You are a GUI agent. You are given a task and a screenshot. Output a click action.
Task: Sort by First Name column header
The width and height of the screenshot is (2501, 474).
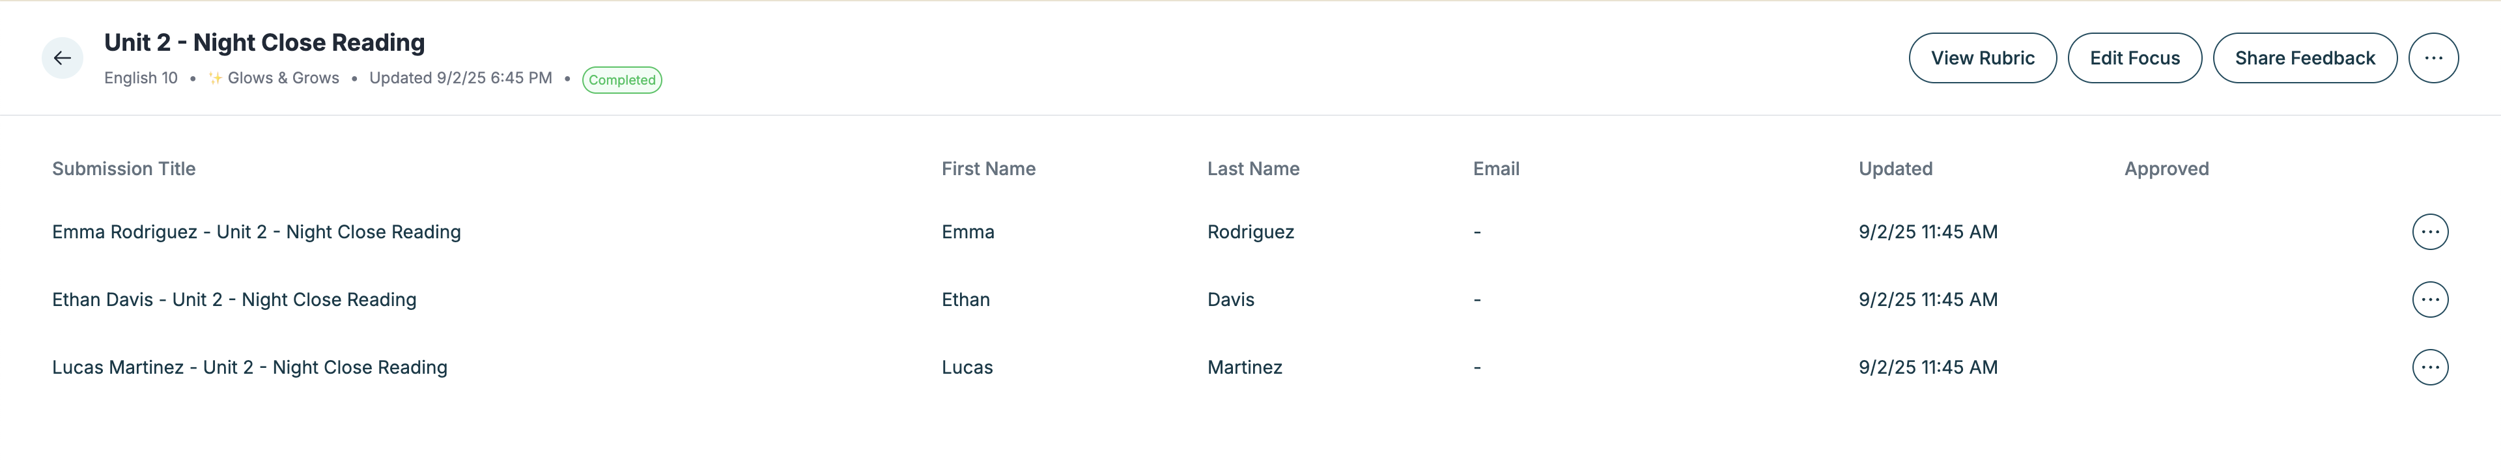(987, 169)
